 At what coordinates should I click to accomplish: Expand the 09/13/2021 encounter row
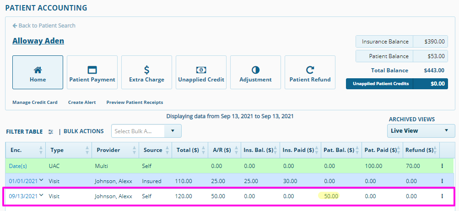coord(41,195)
